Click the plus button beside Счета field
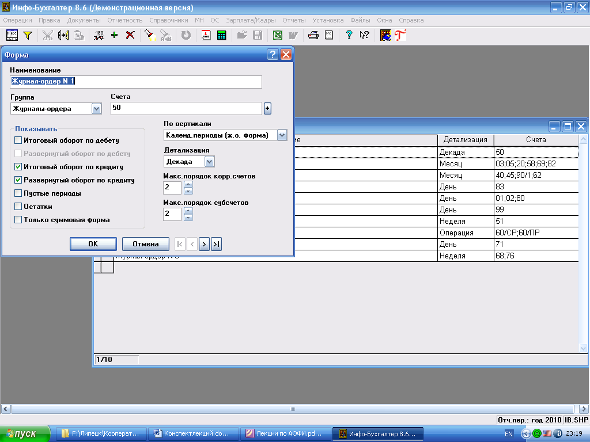The height and width of the screenshot is (442, 590). (x=267, y=109)
